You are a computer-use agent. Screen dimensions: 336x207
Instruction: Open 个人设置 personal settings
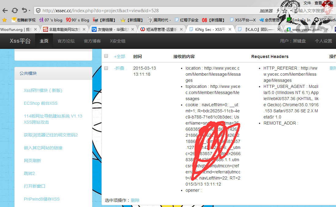tap(323, 41)
